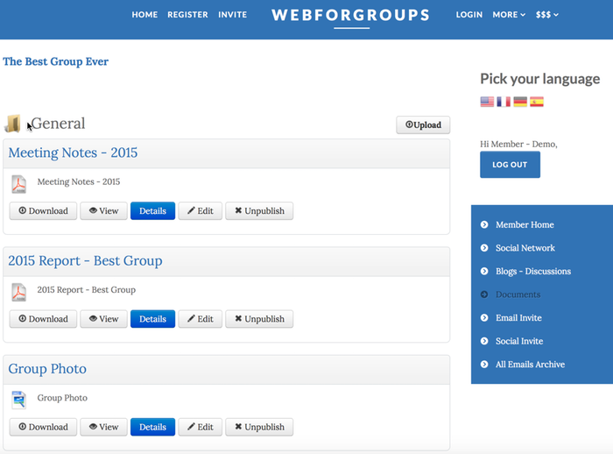Image resolution: width=613 pixels, height=454 pixels.
Task: Edit 2015 Report - Best Group
Action: [201, 319]
